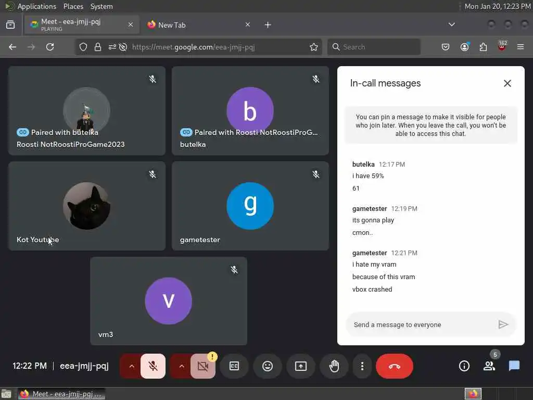Expand audio settings chevron beside microphone
The image size is (533, 400).
[x=132, y=366]
